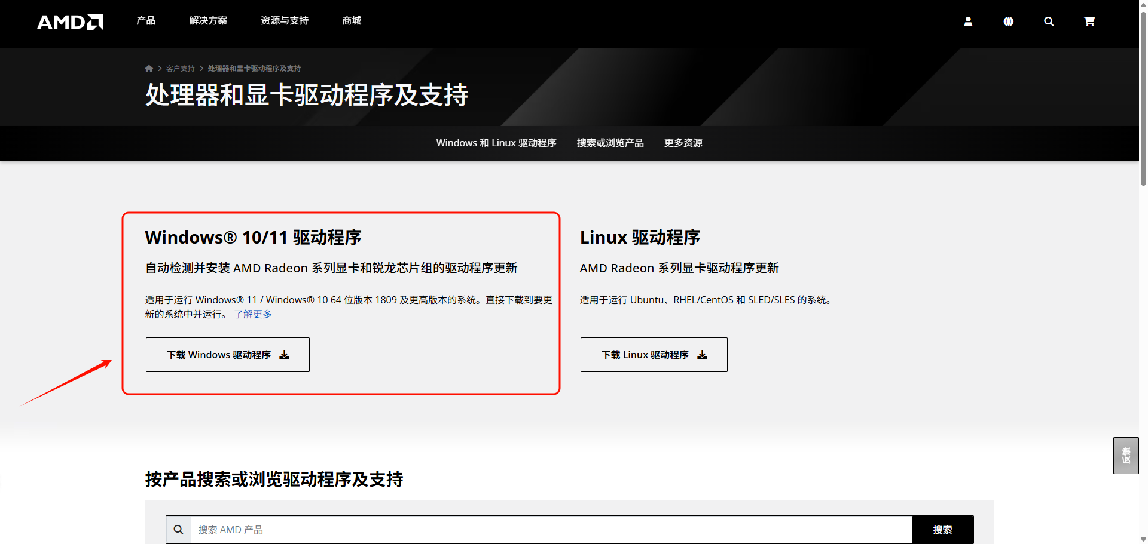The image size is (1148, 544).
Task: Click the 处理器和显卡驱动程序及支持 breadcrumb
Action: [255, 69]
